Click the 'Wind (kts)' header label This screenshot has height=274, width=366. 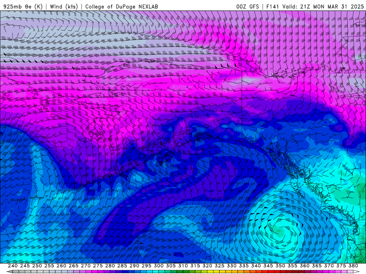tap(64, 6)
